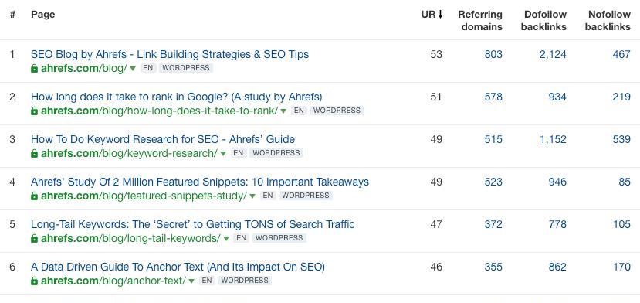The width and height of the screenshot is (640, 303).
Task: Open the dropdown caret next to how-long-does-it-take-to-rank URL
Action: (283, 111)
